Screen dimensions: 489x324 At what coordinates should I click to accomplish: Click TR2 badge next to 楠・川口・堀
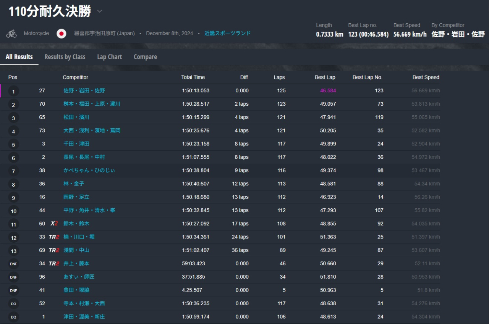tap(54, 237)
